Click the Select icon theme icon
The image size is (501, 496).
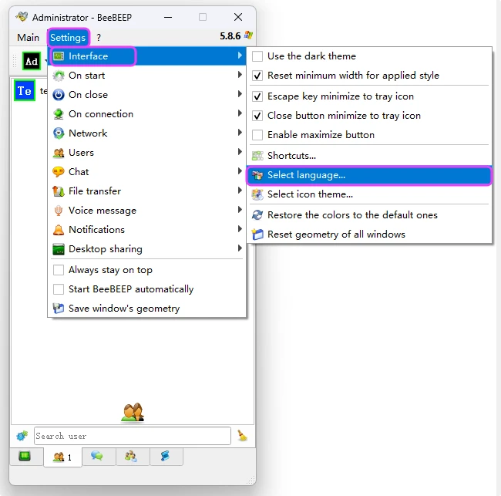click(257, 194)
